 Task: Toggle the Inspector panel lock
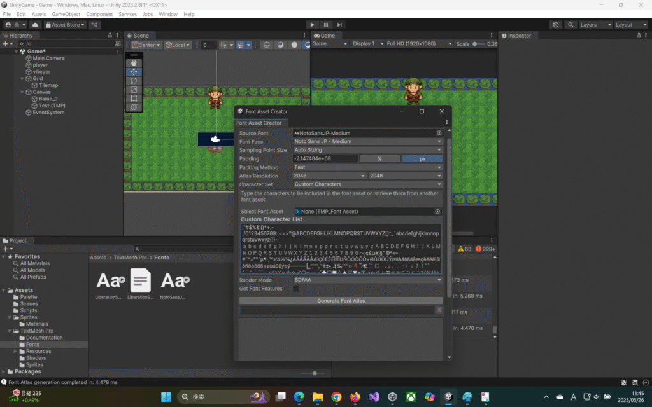[x=638, y=36]
